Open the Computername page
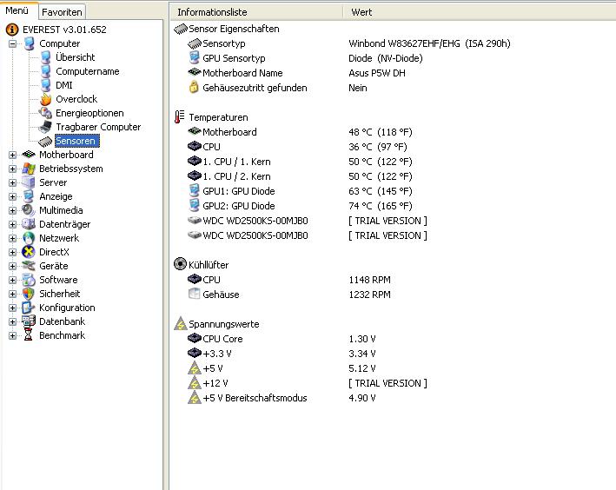Screen dimensions: 616x490 [87, 71]
